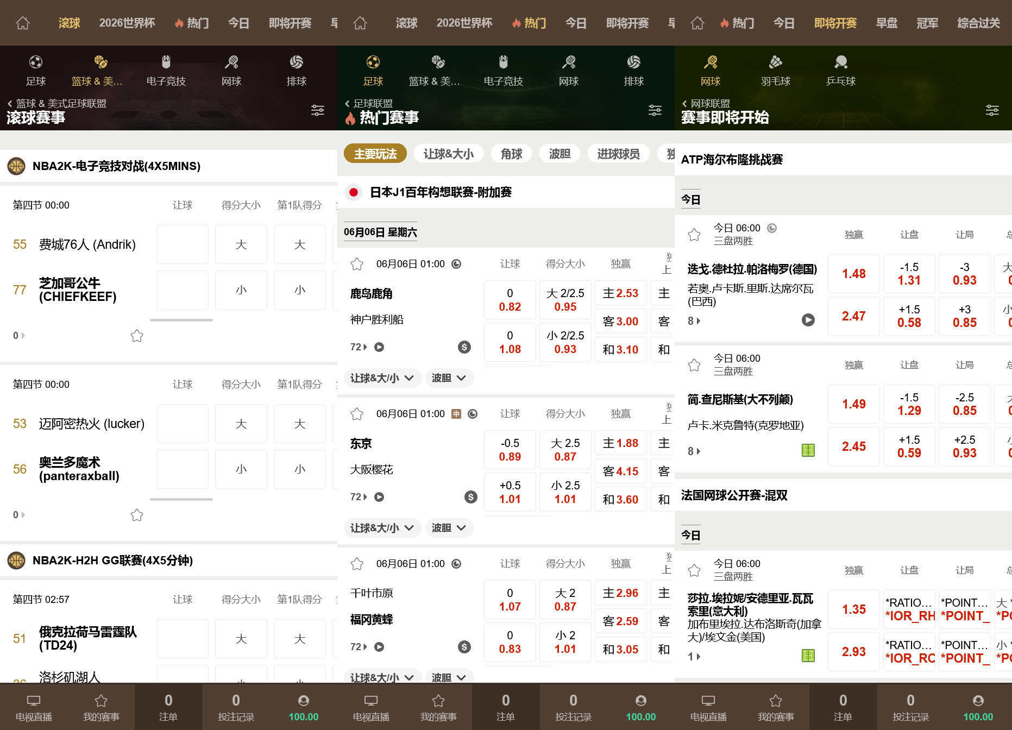Screen dimensions: 1012x730
Task: Expand 波胆 under 鹿岛鹿角 match
Action: pos(449,378)
